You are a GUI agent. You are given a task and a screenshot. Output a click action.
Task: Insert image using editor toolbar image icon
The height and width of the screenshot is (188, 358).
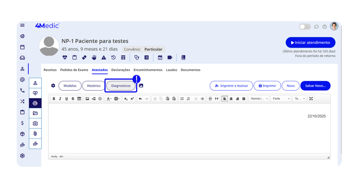(x=87, y=99)
